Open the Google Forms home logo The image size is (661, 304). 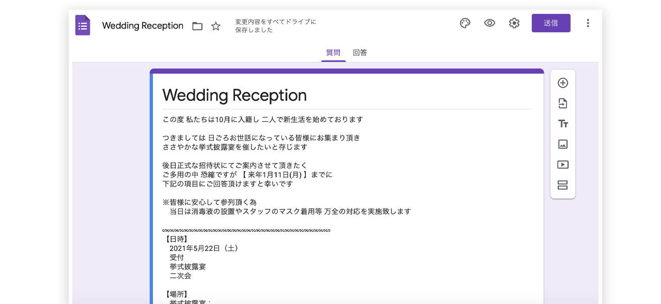click(83, 25)
